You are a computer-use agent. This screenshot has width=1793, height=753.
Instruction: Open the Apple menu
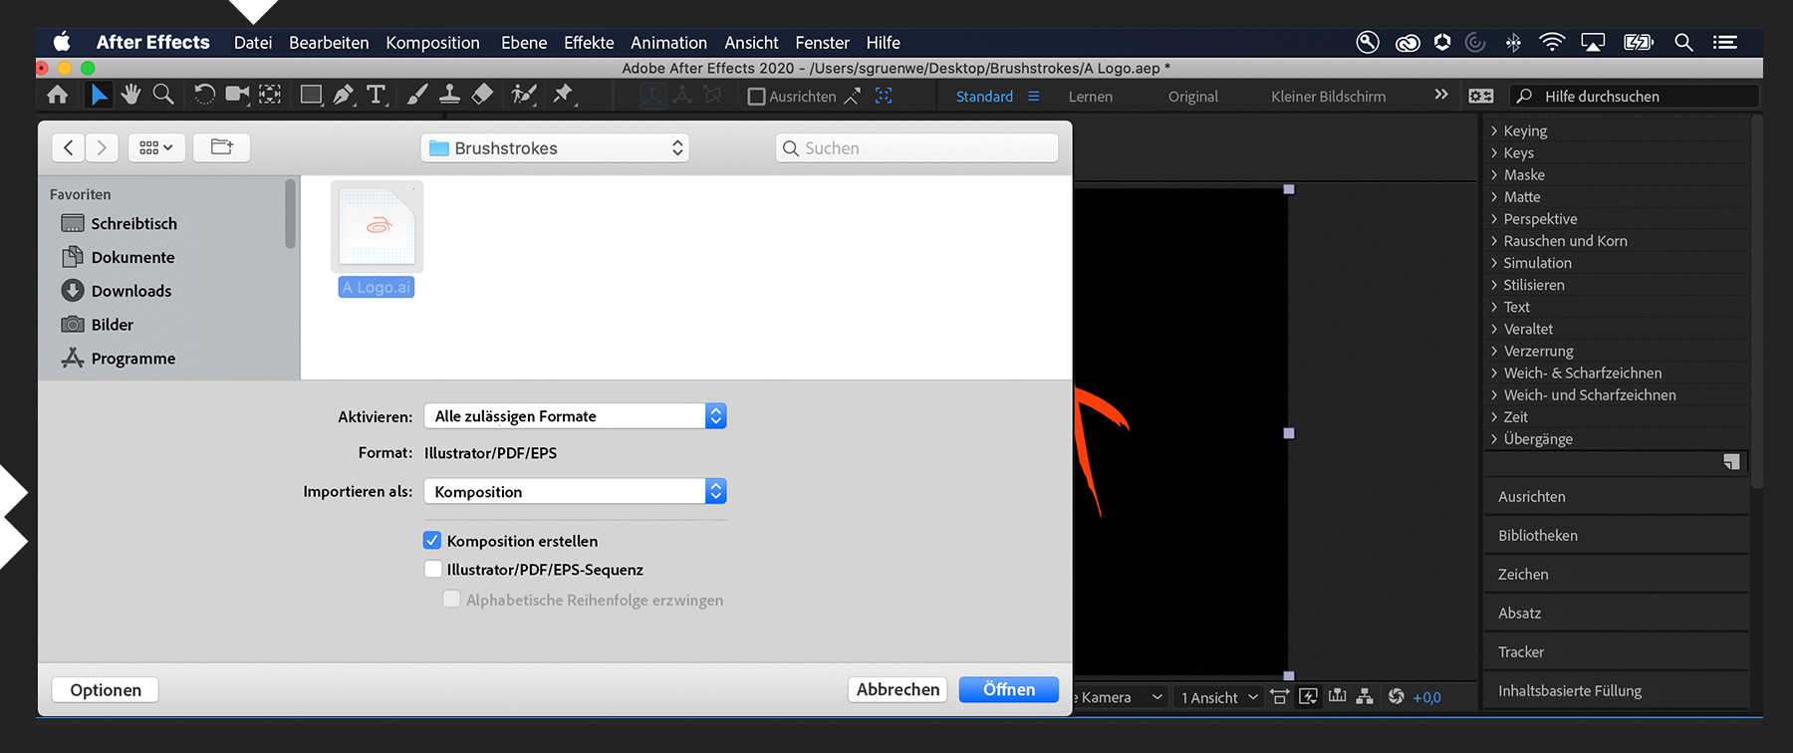pos(62,42)
